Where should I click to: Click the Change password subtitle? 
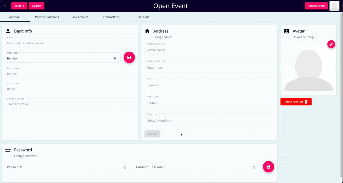click(x=25, y=156)
